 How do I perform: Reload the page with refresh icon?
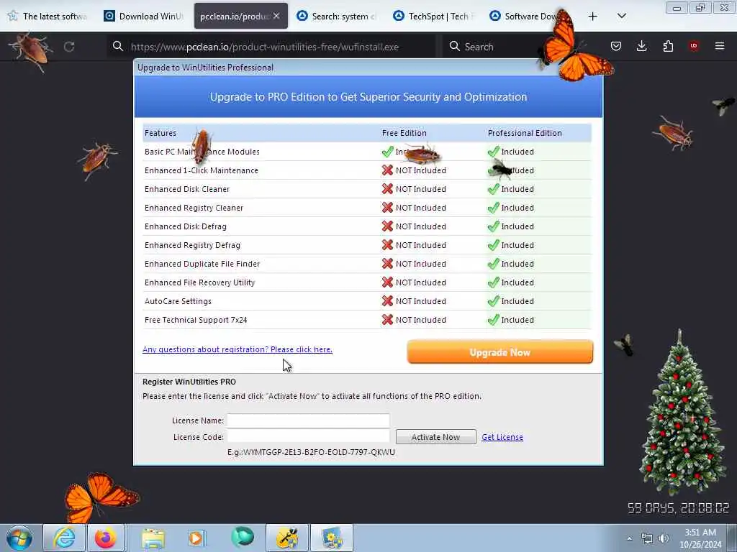click(x=69, y=47)
